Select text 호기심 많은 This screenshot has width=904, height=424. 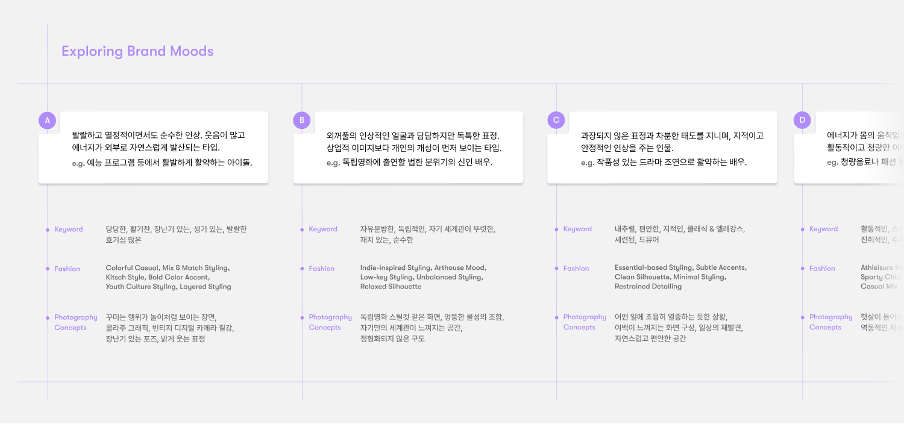point(124,240)
